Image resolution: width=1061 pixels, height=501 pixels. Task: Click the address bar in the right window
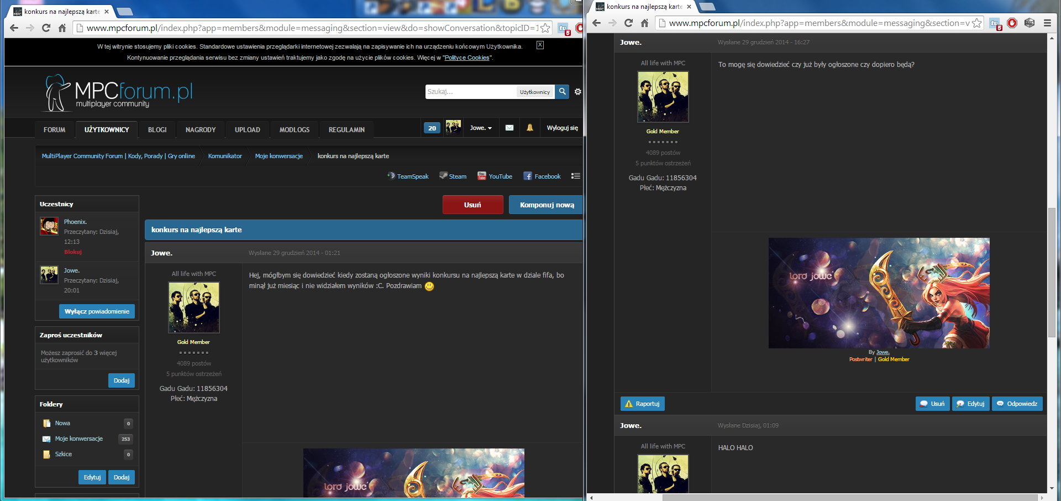coord(820,23)
